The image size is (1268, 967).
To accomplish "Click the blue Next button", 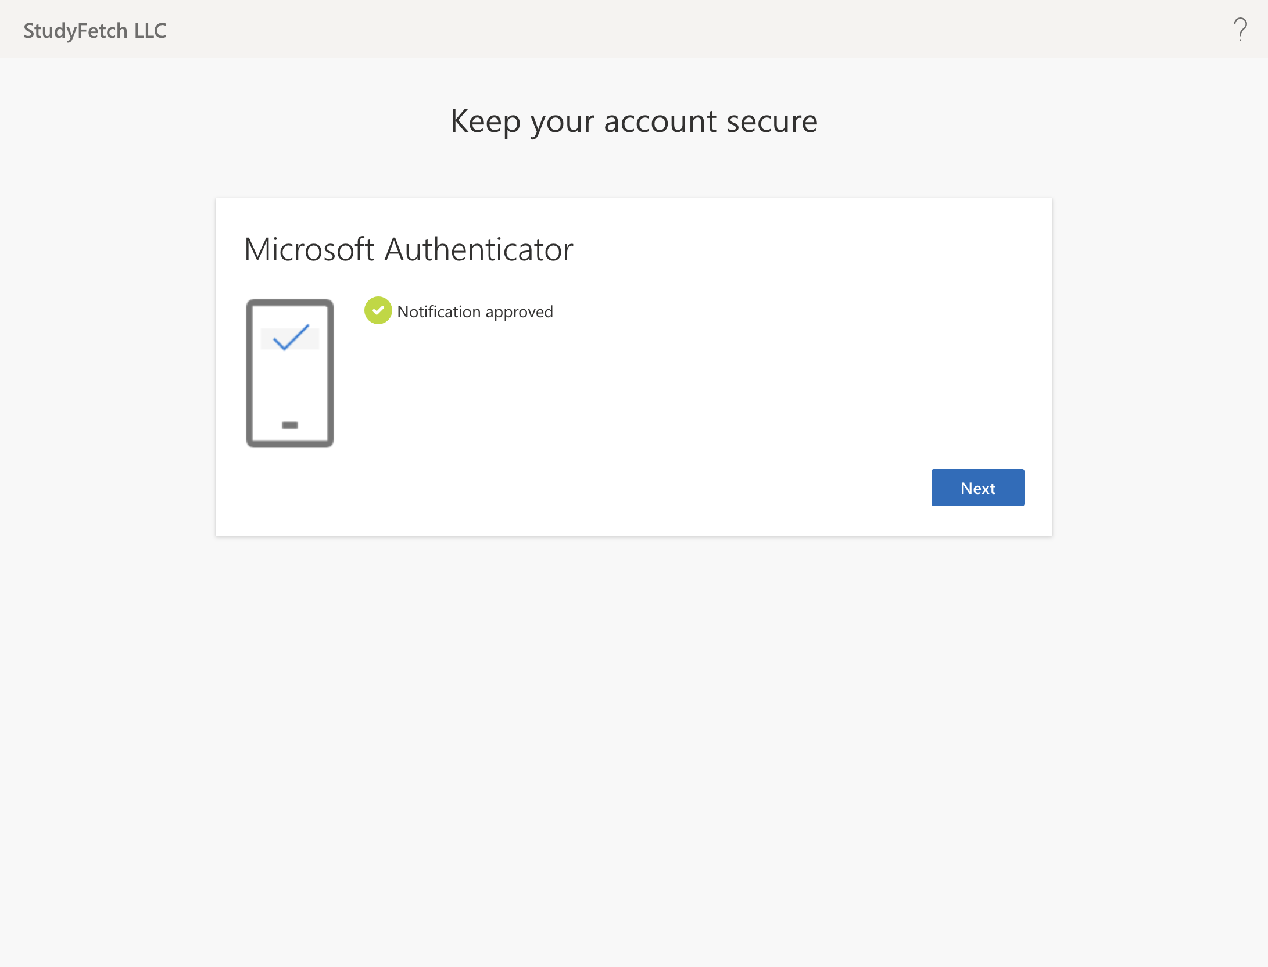I will tap(977, 488).
